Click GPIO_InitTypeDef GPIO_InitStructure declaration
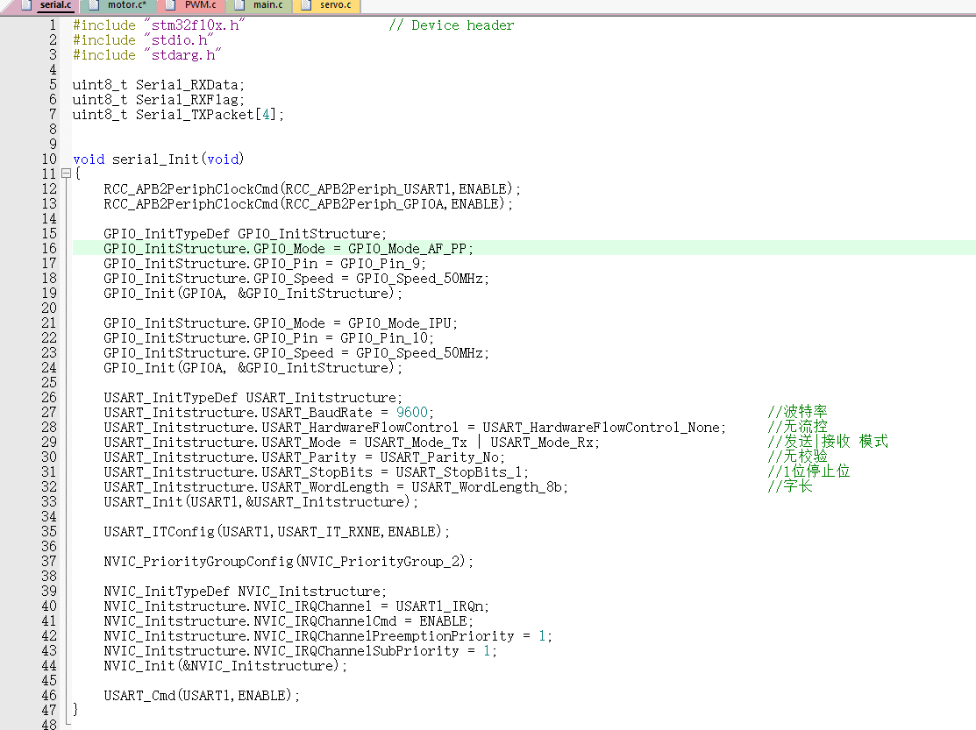Viewport: 976px width, 730px height. click(245, 234)
